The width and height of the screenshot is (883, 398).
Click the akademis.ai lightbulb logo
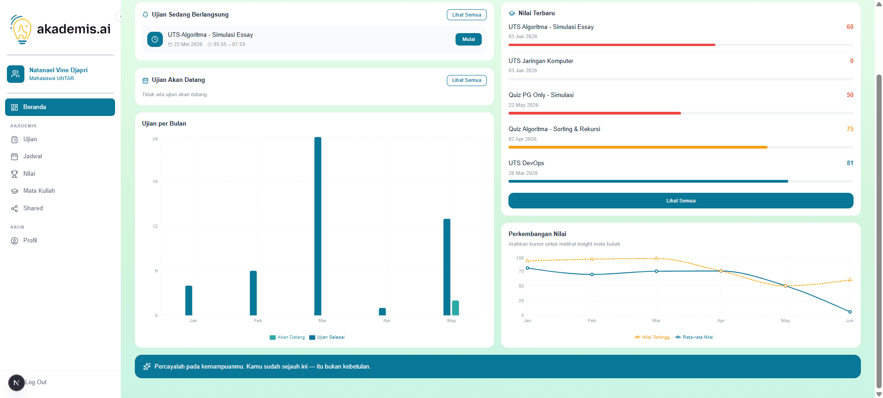click(21, 29)
